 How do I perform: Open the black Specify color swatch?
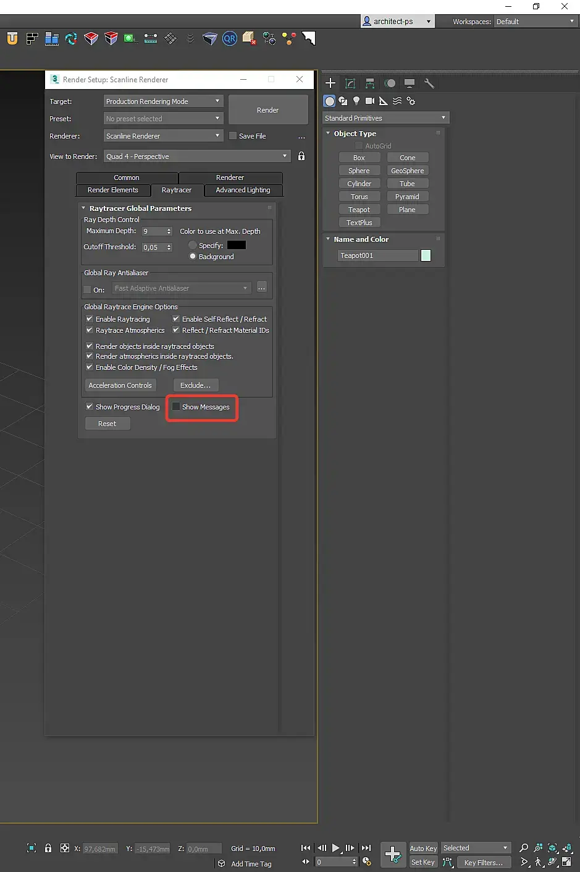pos(237,246)
